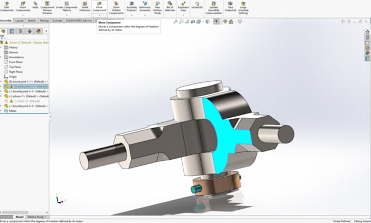Switch to Sketch ribbon tab
The image size is (371, 223).
[32, 21]
